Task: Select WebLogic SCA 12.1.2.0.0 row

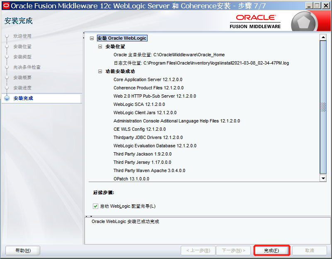Action: 139,104
